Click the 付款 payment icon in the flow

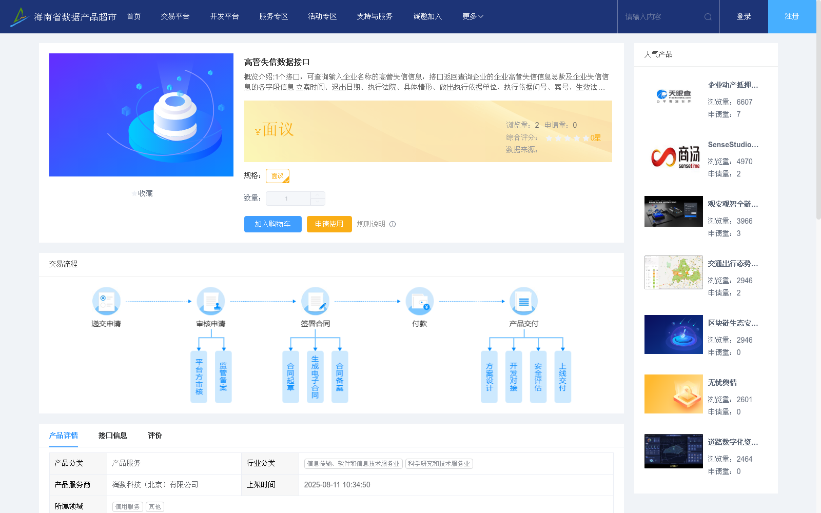420,301
